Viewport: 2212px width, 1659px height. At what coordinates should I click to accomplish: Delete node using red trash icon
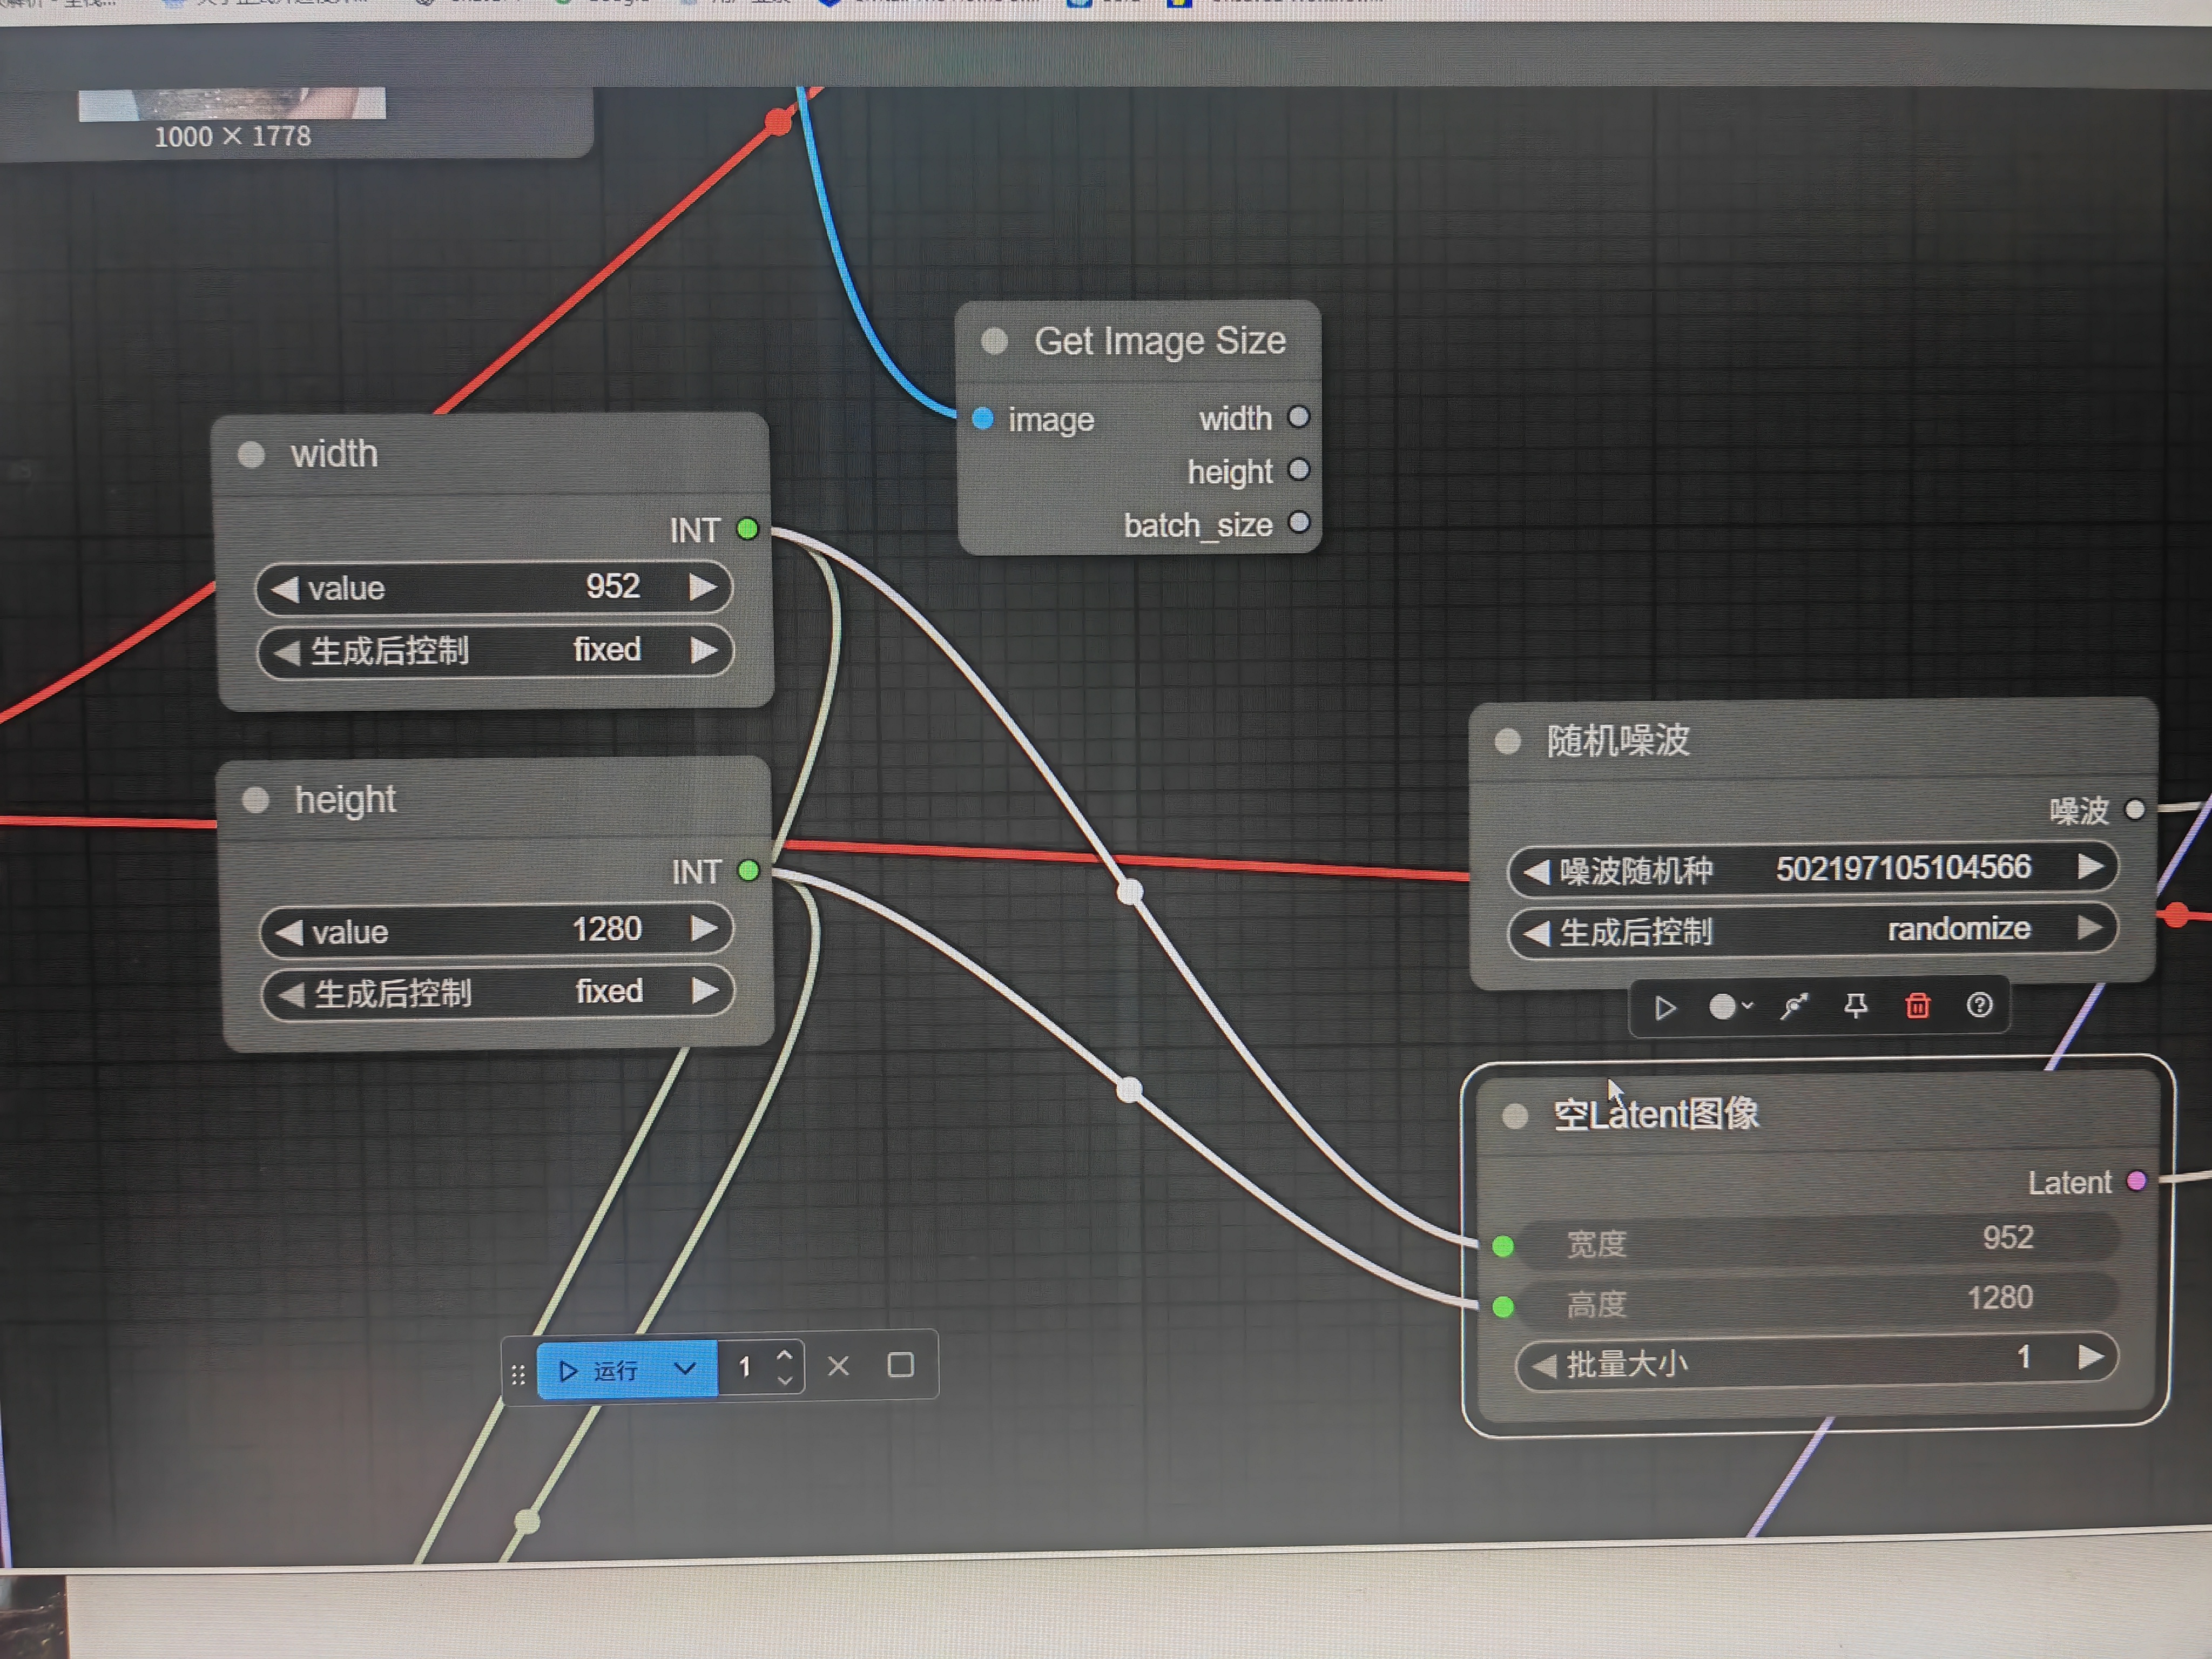tap(1917, 1006)
